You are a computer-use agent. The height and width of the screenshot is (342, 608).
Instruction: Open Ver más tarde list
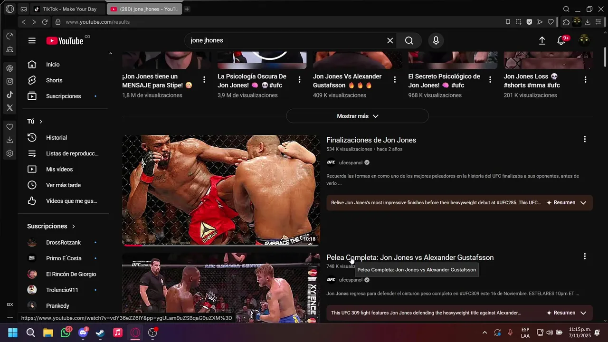pos(63,185)
